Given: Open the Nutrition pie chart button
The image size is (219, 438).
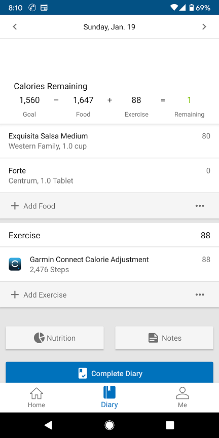Looking at the screenshot, I should [x=55, y=338].
